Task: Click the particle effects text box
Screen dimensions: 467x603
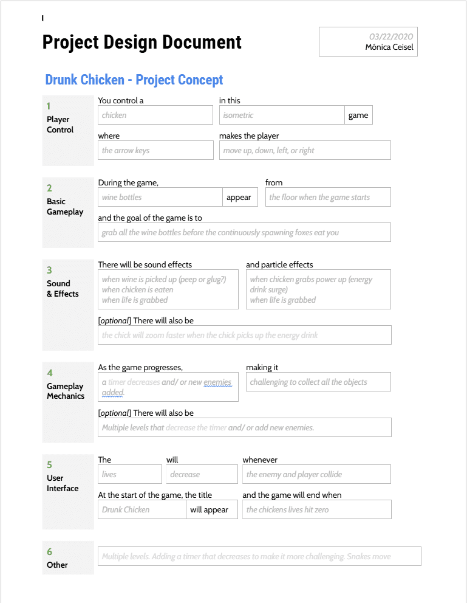Action: point(318,289)
